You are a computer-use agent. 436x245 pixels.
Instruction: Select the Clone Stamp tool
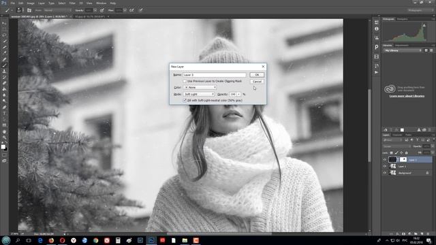(4, 71)
